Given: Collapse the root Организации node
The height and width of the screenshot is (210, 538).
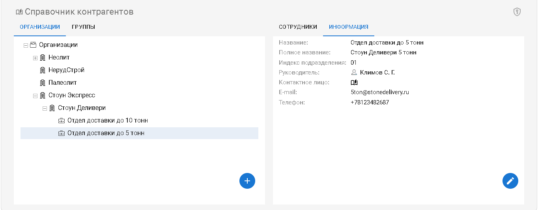Looking at the screenshot, I should [x=26, y=45].
